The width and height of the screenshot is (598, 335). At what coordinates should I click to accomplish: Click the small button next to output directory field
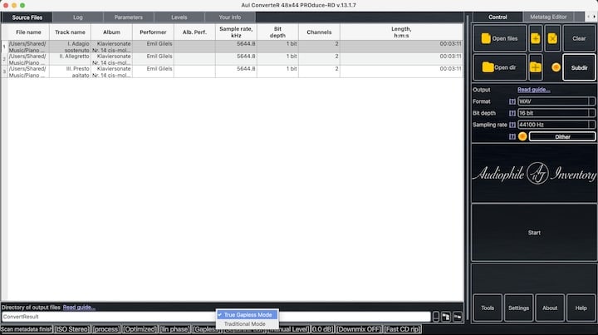click(436, 317)
